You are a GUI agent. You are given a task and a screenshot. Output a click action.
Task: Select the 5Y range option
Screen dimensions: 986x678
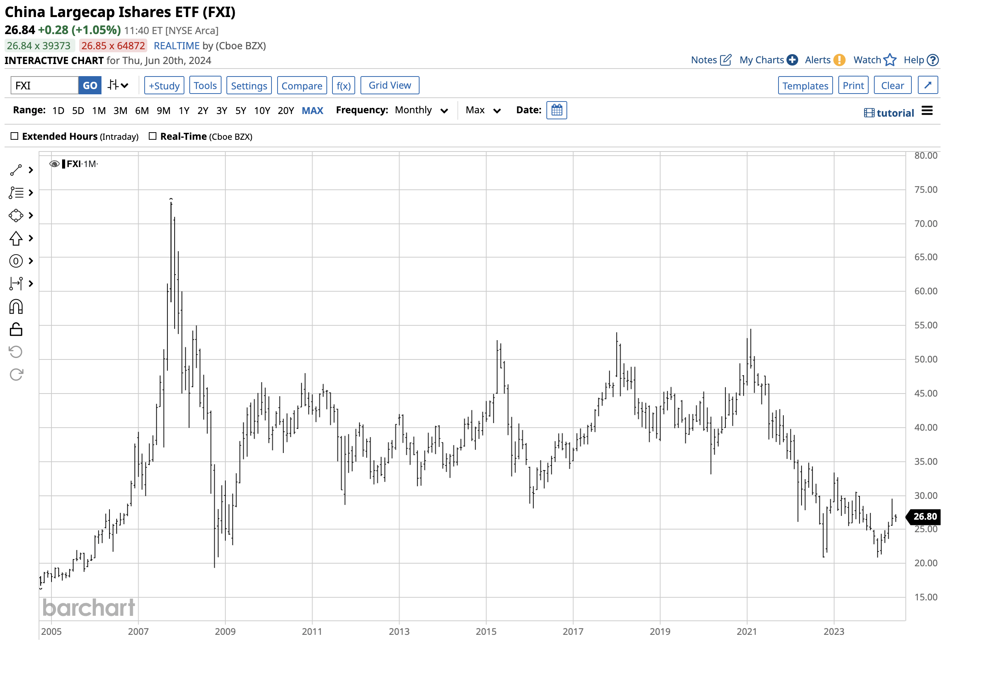coord(240,111)
